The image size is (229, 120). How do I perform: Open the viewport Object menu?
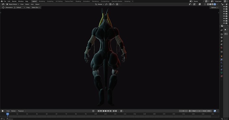[37, 4]
